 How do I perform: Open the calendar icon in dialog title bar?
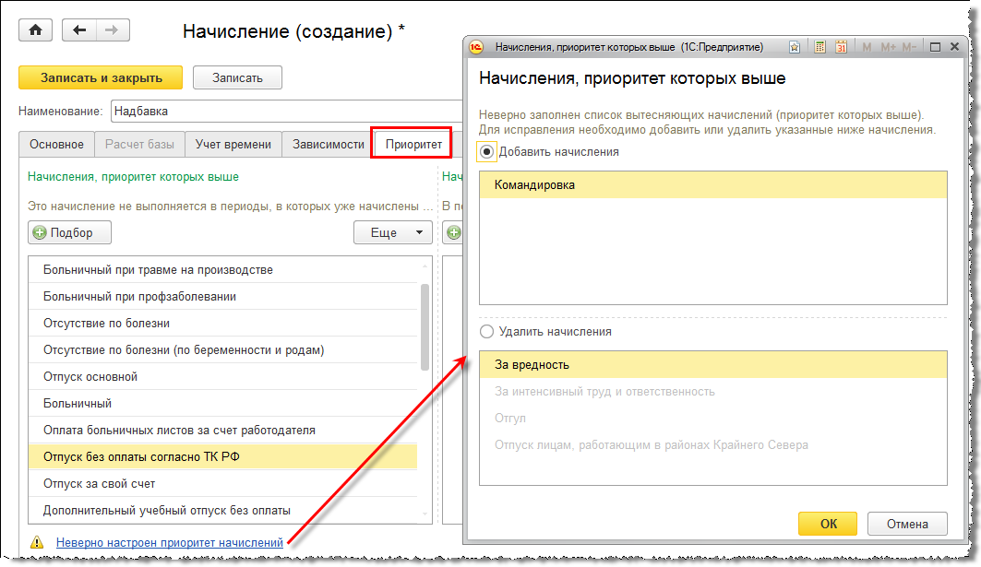[841, 47]
